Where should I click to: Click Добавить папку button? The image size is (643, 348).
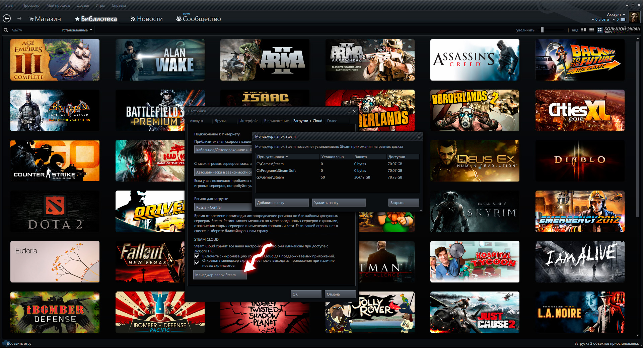point(282,203)
